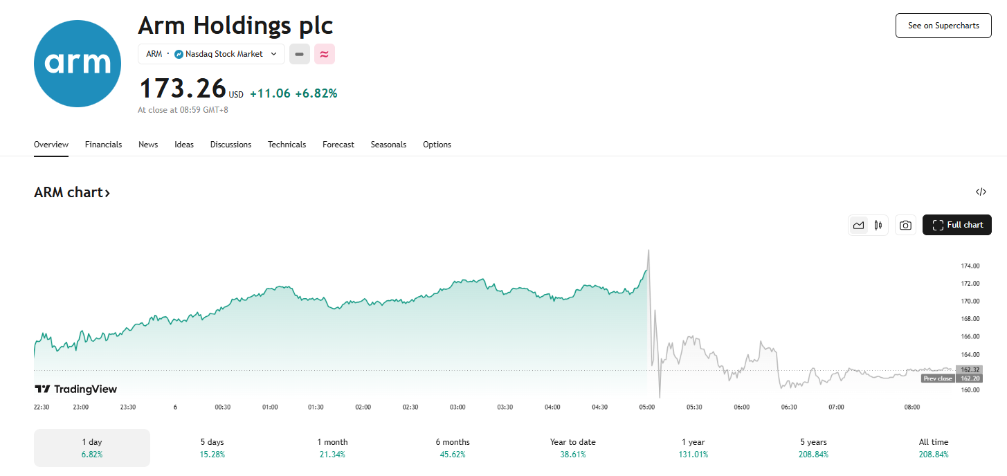Switch to the Technicals tab

287,145
